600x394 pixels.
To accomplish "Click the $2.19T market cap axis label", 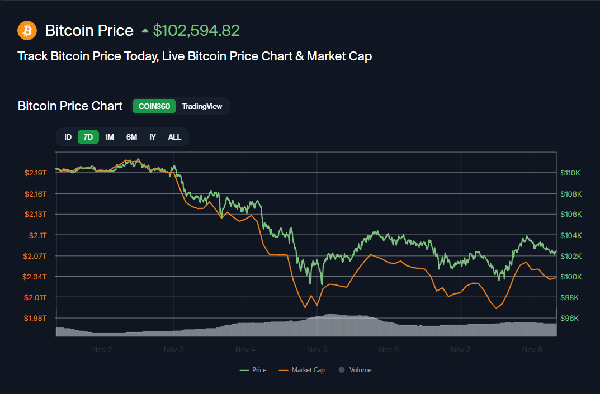I will pyautogui.click(x=36, y=173).
